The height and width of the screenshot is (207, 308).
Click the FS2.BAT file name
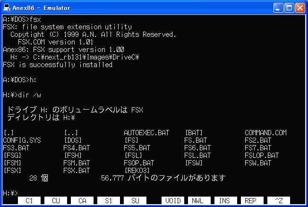point(258,140)
